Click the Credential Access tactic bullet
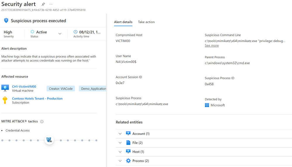 pos(18,131)
